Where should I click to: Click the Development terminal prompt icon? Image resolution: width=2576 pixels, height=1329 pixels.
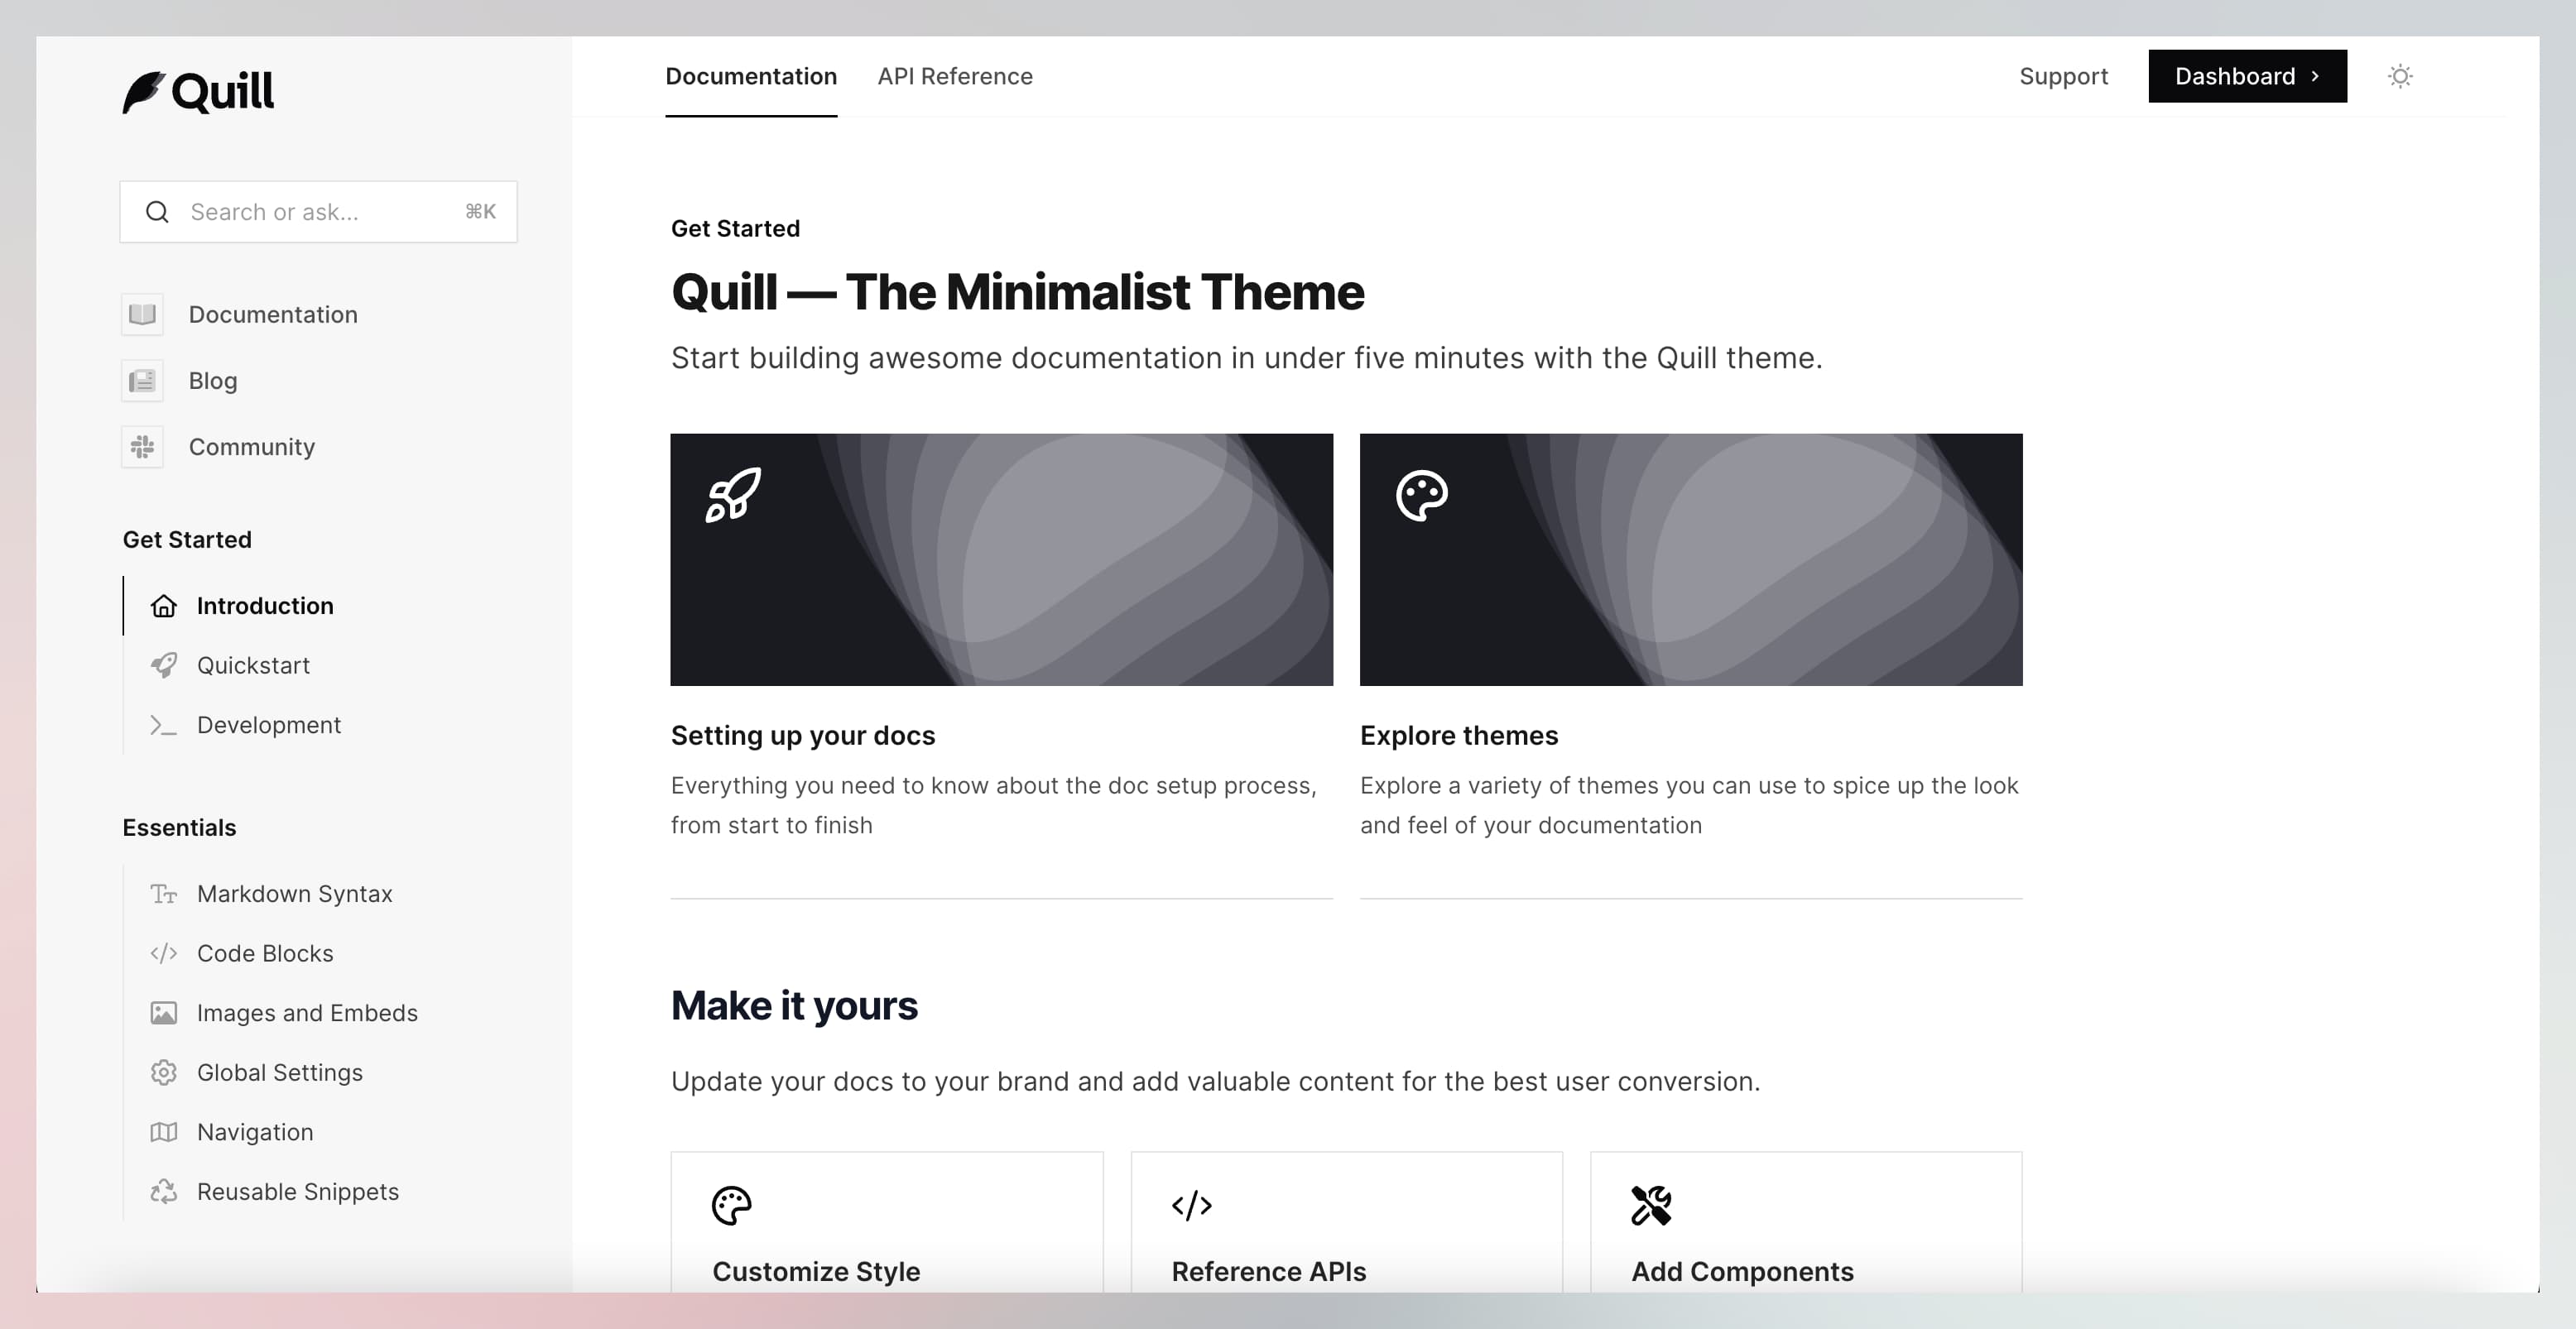point(164,725)
